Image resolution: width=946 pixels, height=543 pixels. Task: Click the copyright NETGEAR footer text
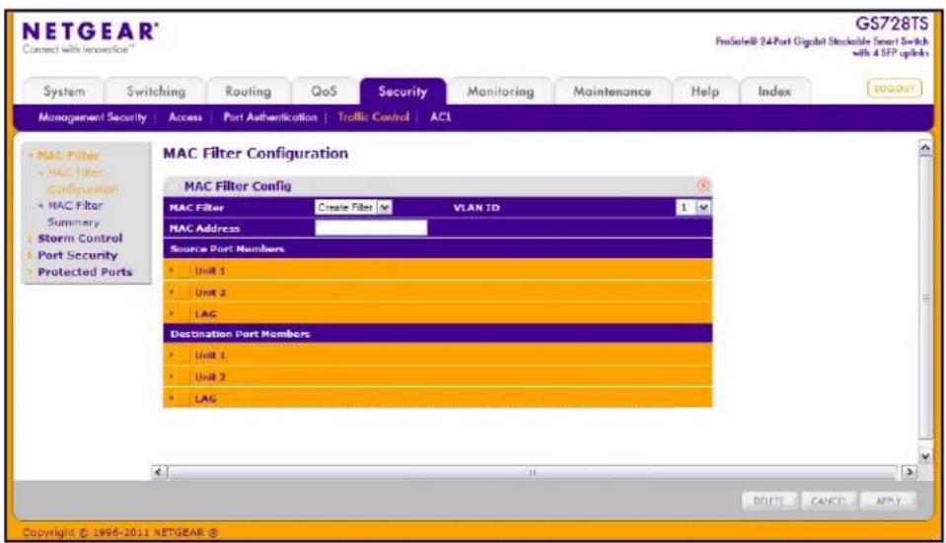pyautogui.click(x=119, y=533)
